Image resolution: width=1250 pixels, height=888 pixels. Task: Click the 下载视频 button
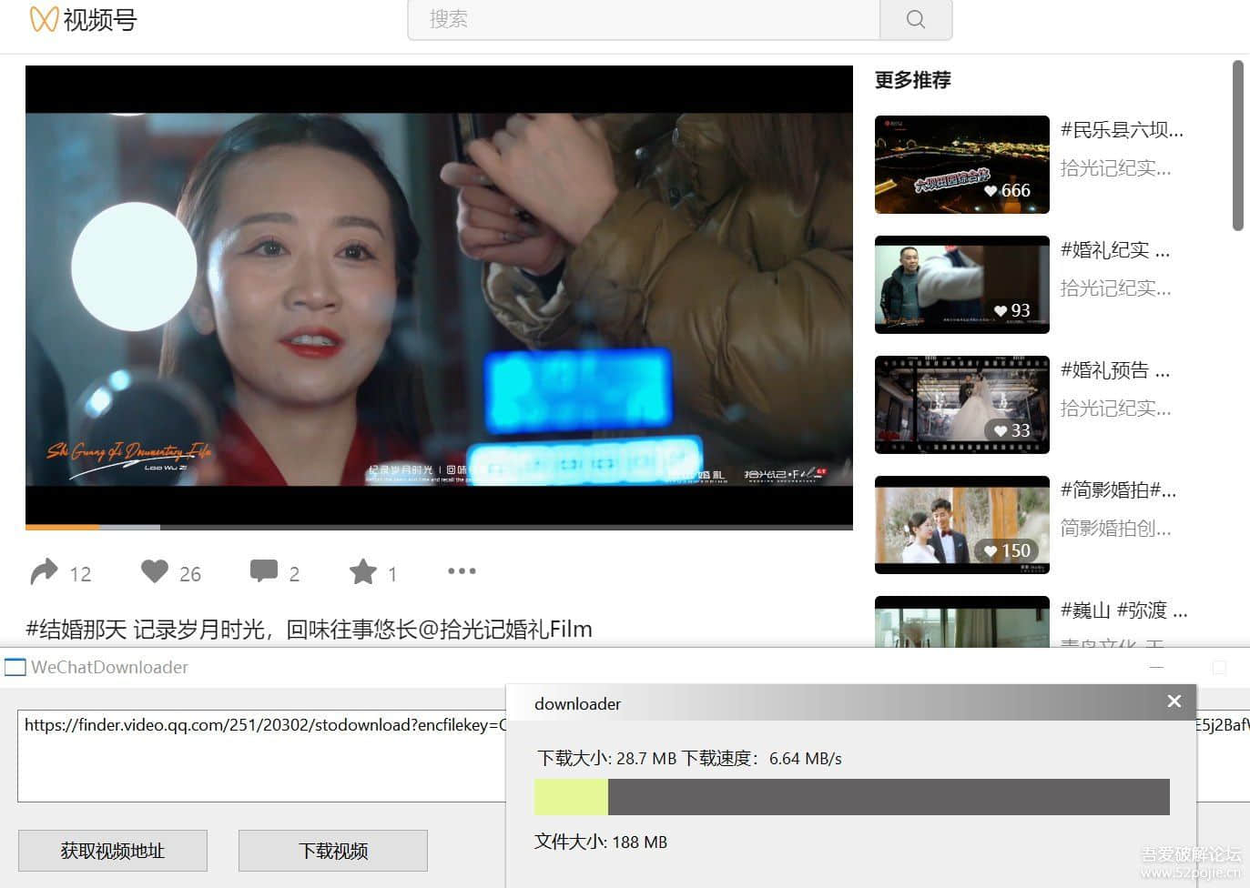pos(333,851)
